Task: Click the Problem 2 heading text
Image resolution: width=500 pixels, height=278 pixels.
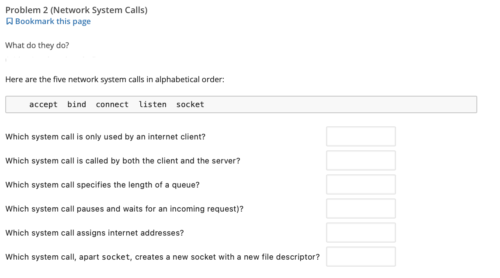Action: click(76, 10)
